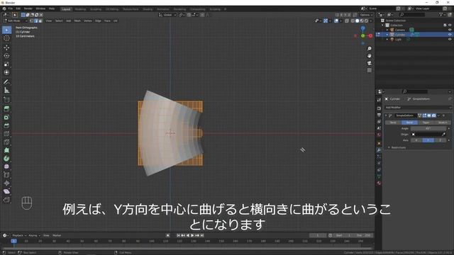The width and height of the screenshot is (454, 255).
Task: Collapse the SimpleDeform modifier panel
Action: coord(386,115)
